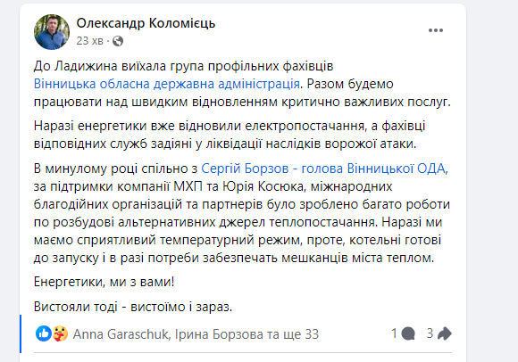The height and width of the screenshot is (362, 518).
Task: Click the blue thumbs-up like reaction icon
Action: click(x=44, y=333)
